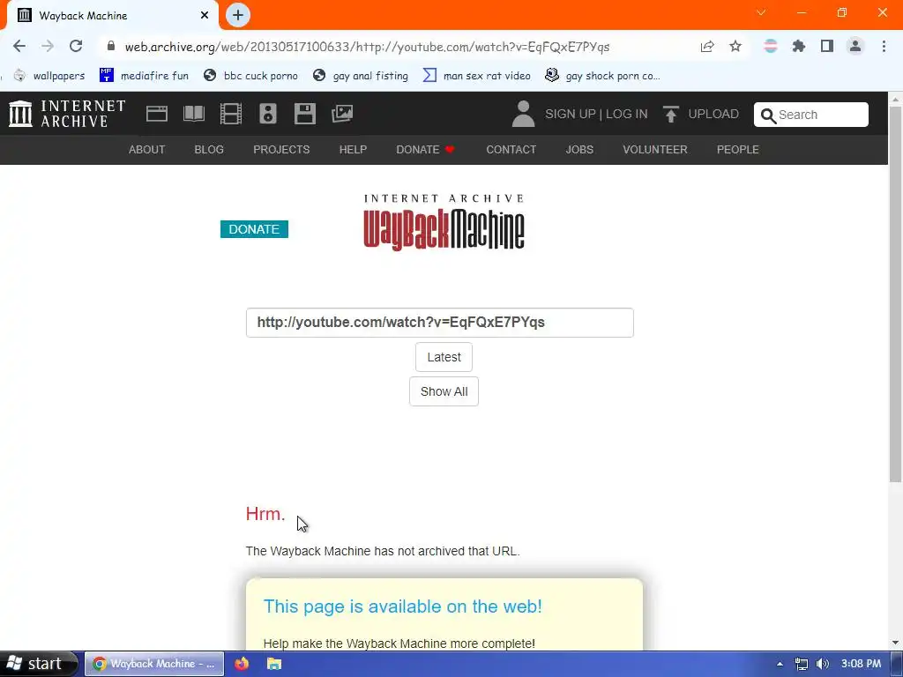Open the CONTACT menu item
Viewport: 903px width, 677px height.
(x=511, y=150)
